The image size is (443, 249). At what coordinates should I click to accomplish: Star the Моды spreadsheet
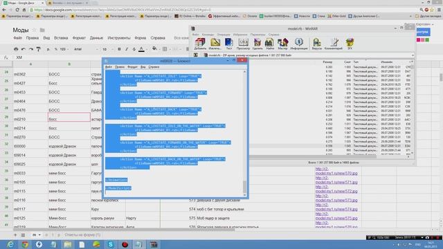[x=34, y=30]
